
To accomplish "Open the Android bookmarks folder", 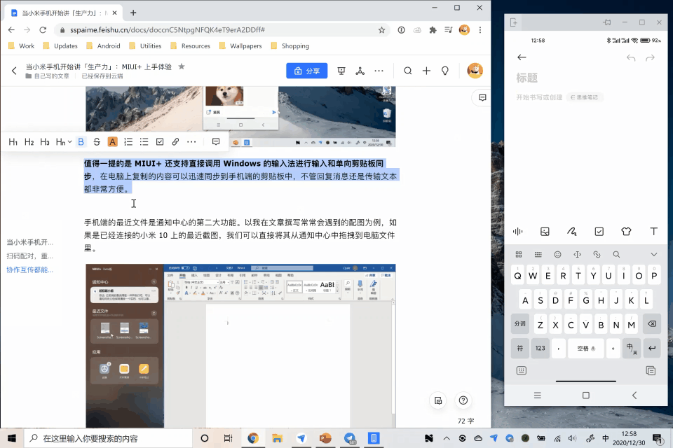I will click(104, 46).
